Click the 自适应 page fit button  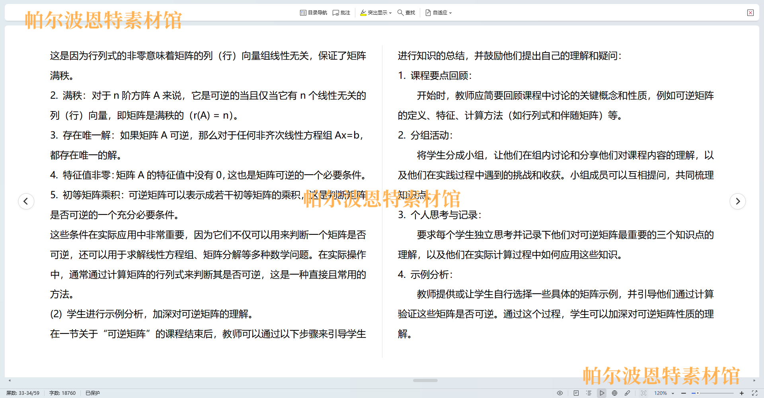click(x=437, y=13)
